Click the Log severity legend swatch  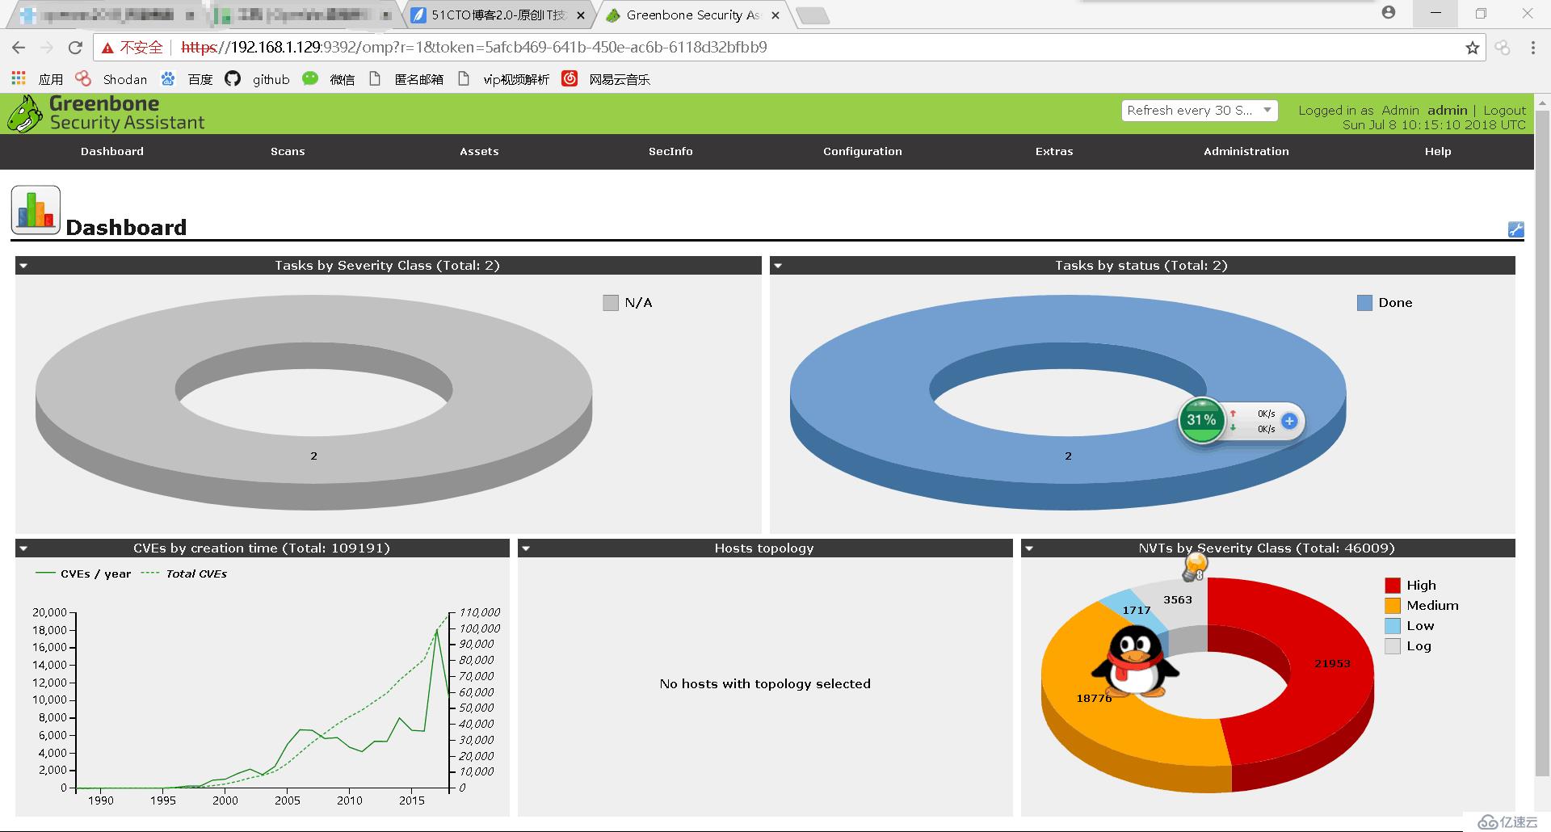click(1393, 646)
